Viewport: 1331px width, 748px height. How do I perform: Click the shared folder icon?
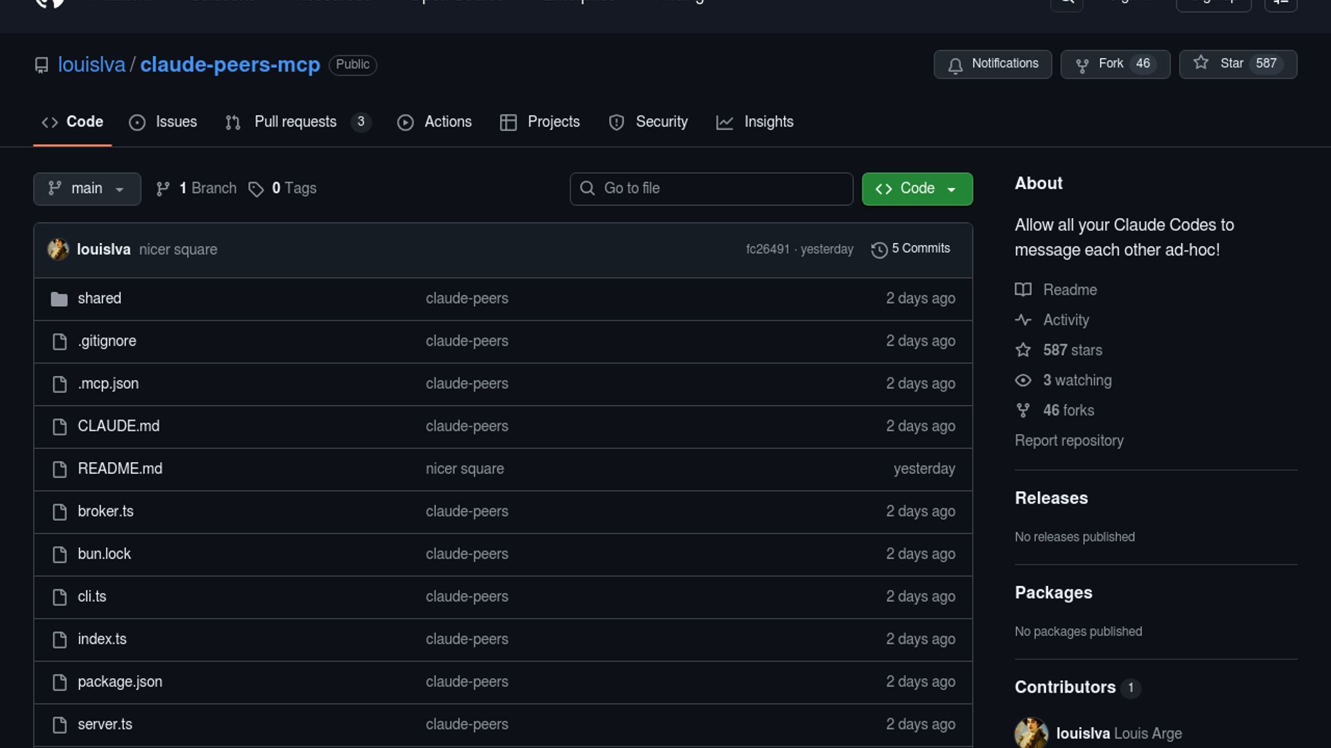pos(60,299)
